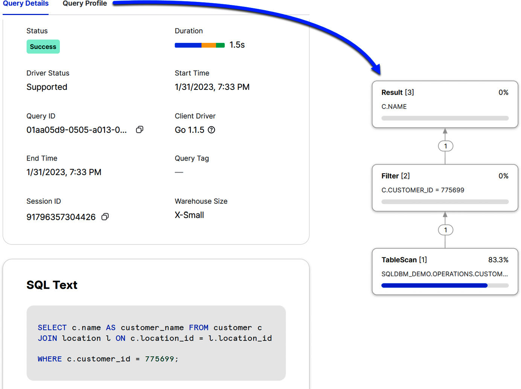521x389 pixels.
Task: Click the X-Small warehouse size value
Action: point(189,215)
